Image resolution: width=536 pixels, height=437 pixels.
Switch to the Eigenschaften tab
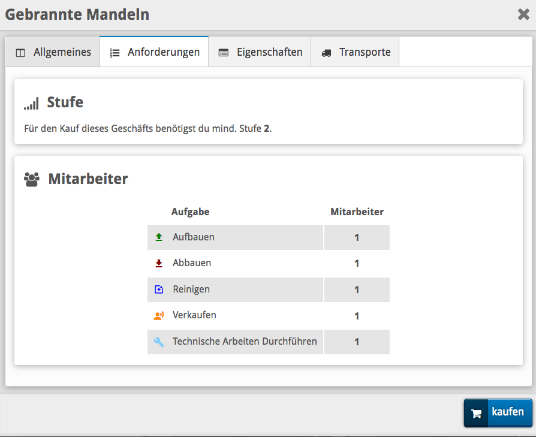(260, 52)
